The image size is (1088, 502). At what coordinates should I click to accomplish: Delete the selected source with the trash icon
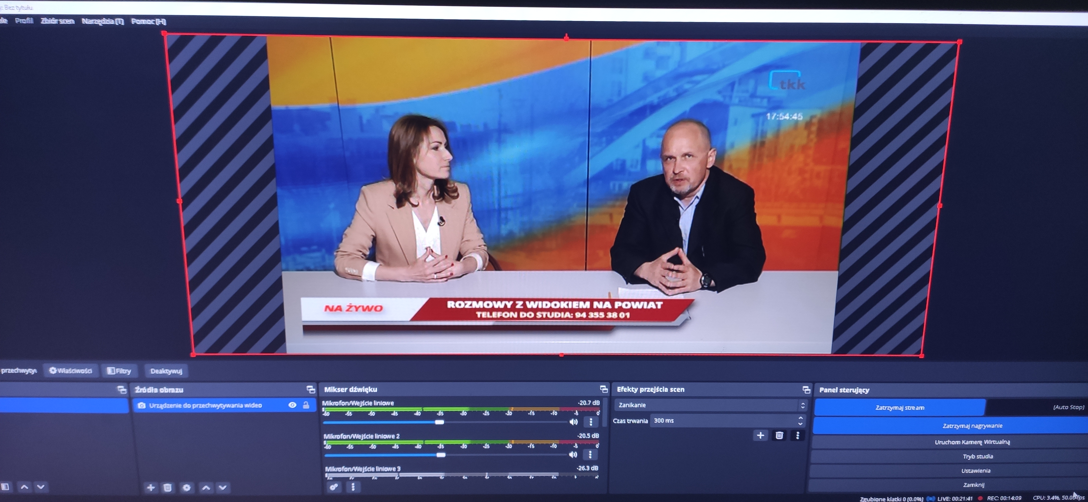coord(168,488)
